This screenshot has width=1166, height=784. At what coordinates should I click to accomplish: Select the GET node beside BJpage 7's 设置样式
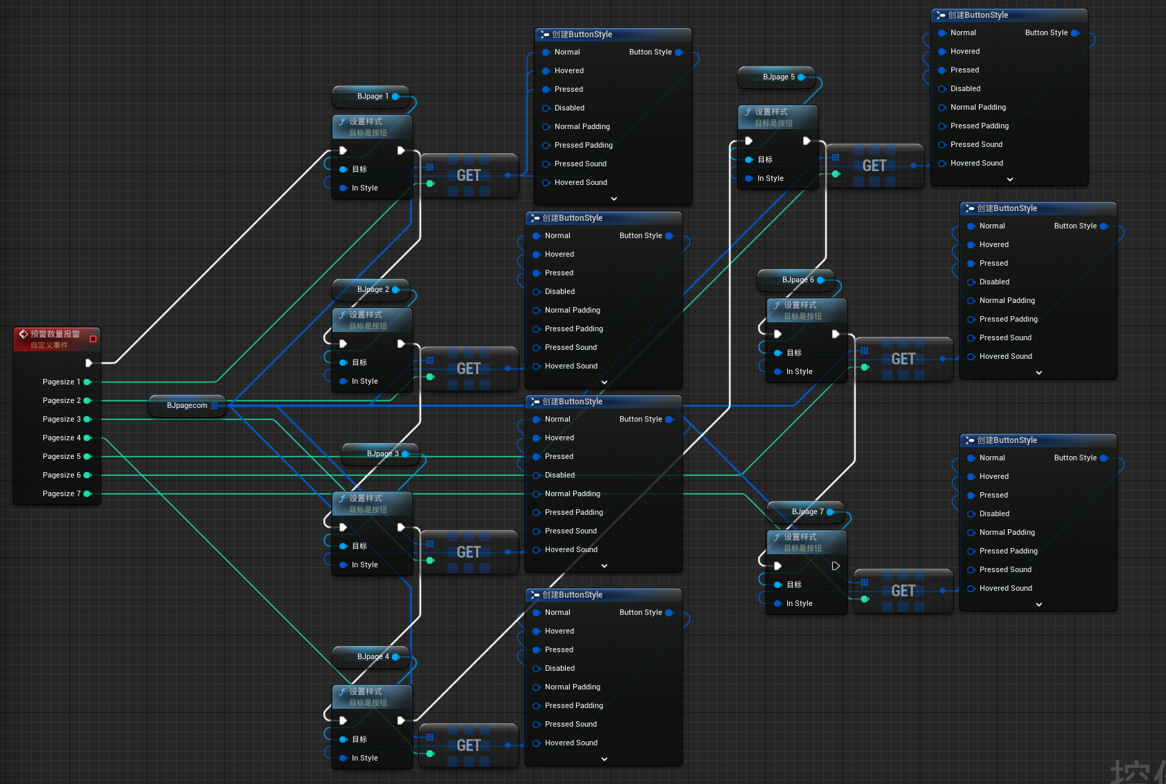(904, 591)
